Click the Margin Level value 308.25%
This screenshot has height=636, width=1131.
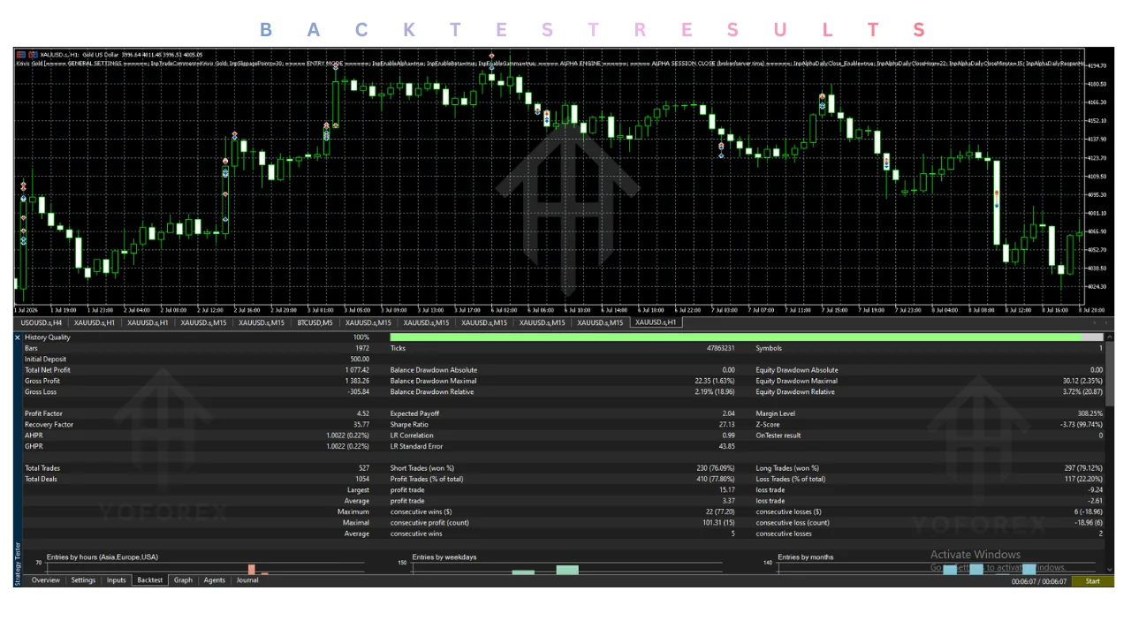tap(1090, 413)
